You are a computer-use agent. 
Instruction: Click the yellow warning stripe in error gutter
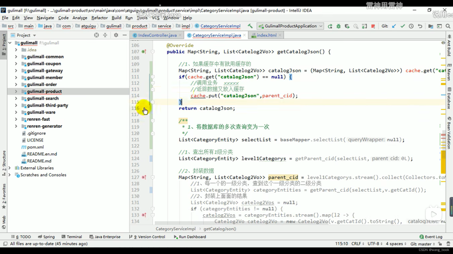click(443, 161)
